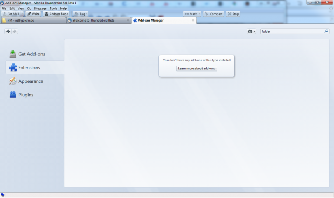Screen dimensions: 334x198
Task: Switch to the PM - as@golem.de tab
Action: pyautogui.click(x=33, y=20)
